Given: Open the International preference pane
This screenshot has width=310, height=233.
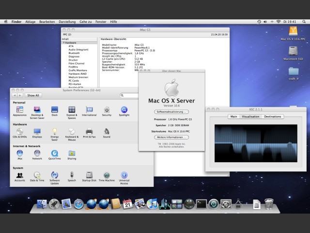Looking at the screenshot, I should [x=89, y=111].
